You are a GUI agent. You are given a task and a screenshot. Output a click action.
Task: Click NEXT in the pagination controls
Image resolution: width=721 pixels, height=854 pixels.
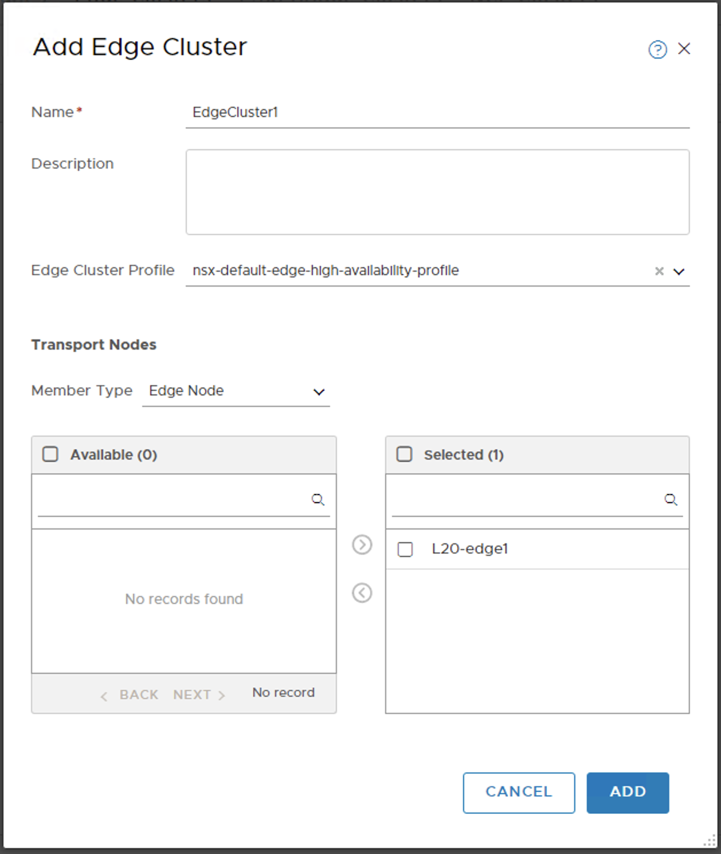coord(192,695)
